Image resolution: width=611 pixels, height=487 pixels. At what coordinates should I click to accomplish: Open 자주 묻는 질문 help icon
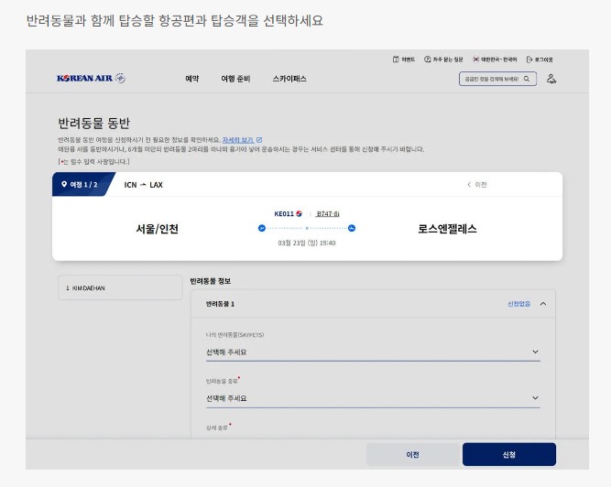tap(428, 60)
